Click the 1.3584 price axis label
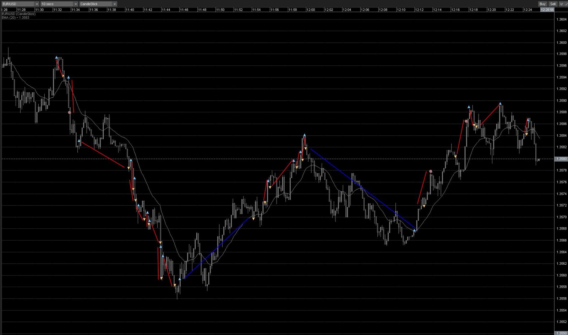Screen dimensions: 568x335 coord(562,135)
